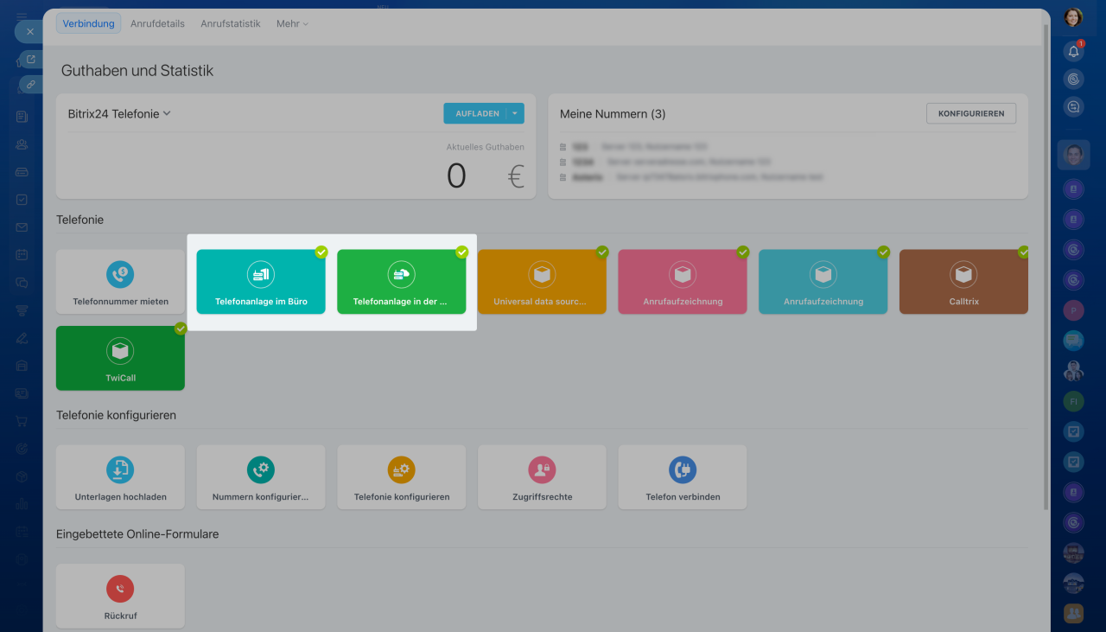The height and width of the screenshot is (632, 1106).
Task: Switch to the Anrufstatistik tab
Action: (230, 23)
